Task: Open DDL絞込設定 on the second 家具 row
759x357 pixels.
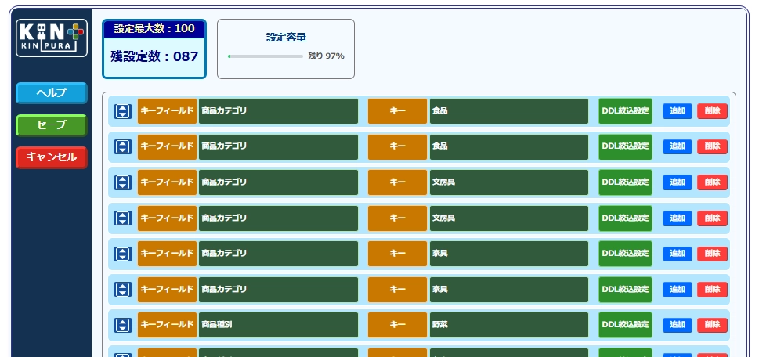Action: (x=625, y=289)
